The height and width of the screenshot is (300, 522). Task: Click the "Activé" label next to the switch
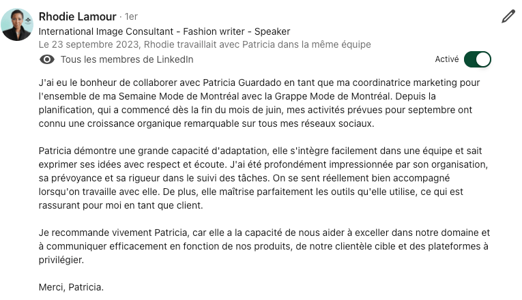pos(446,59)
